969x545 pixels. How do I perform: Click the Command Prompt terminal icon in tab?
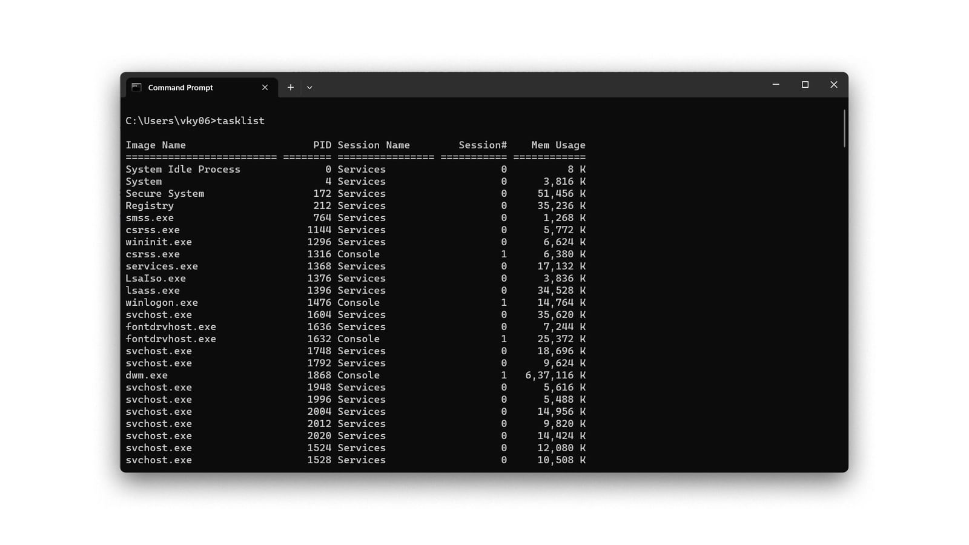click(x=137, y=87)
